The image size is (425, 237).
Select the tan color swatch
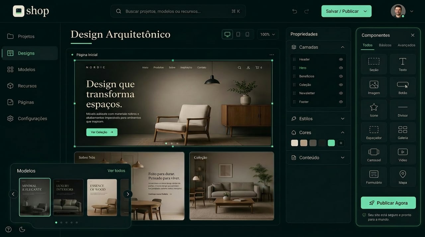(x=304, y=143)
